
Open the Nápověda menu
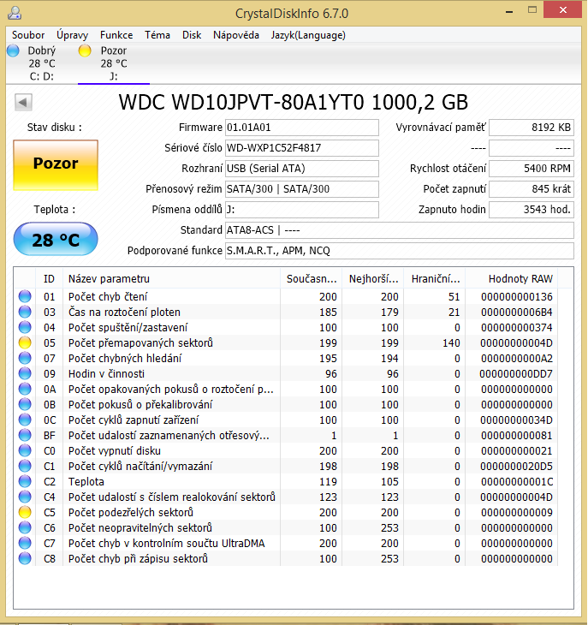click(236, 35)
